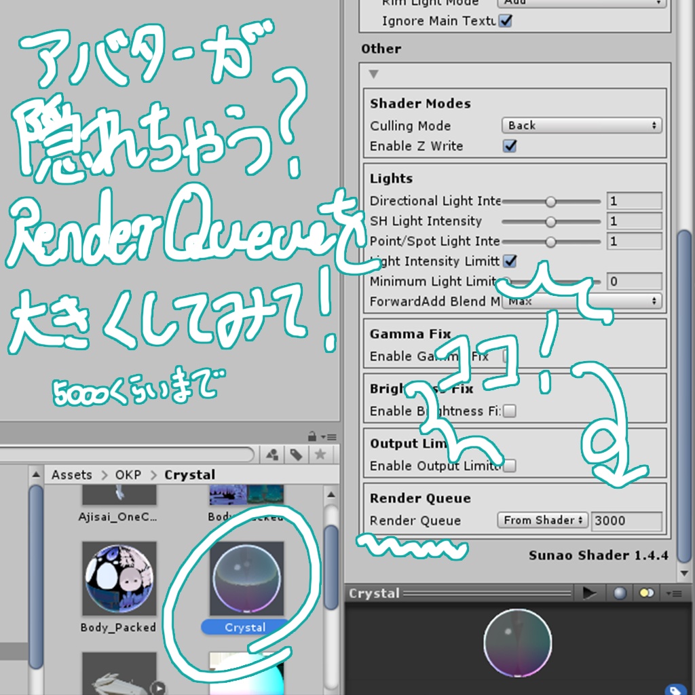Open the Render Queue mode dropdown
This screenshot has height=695, width=695.
(542, 520)
